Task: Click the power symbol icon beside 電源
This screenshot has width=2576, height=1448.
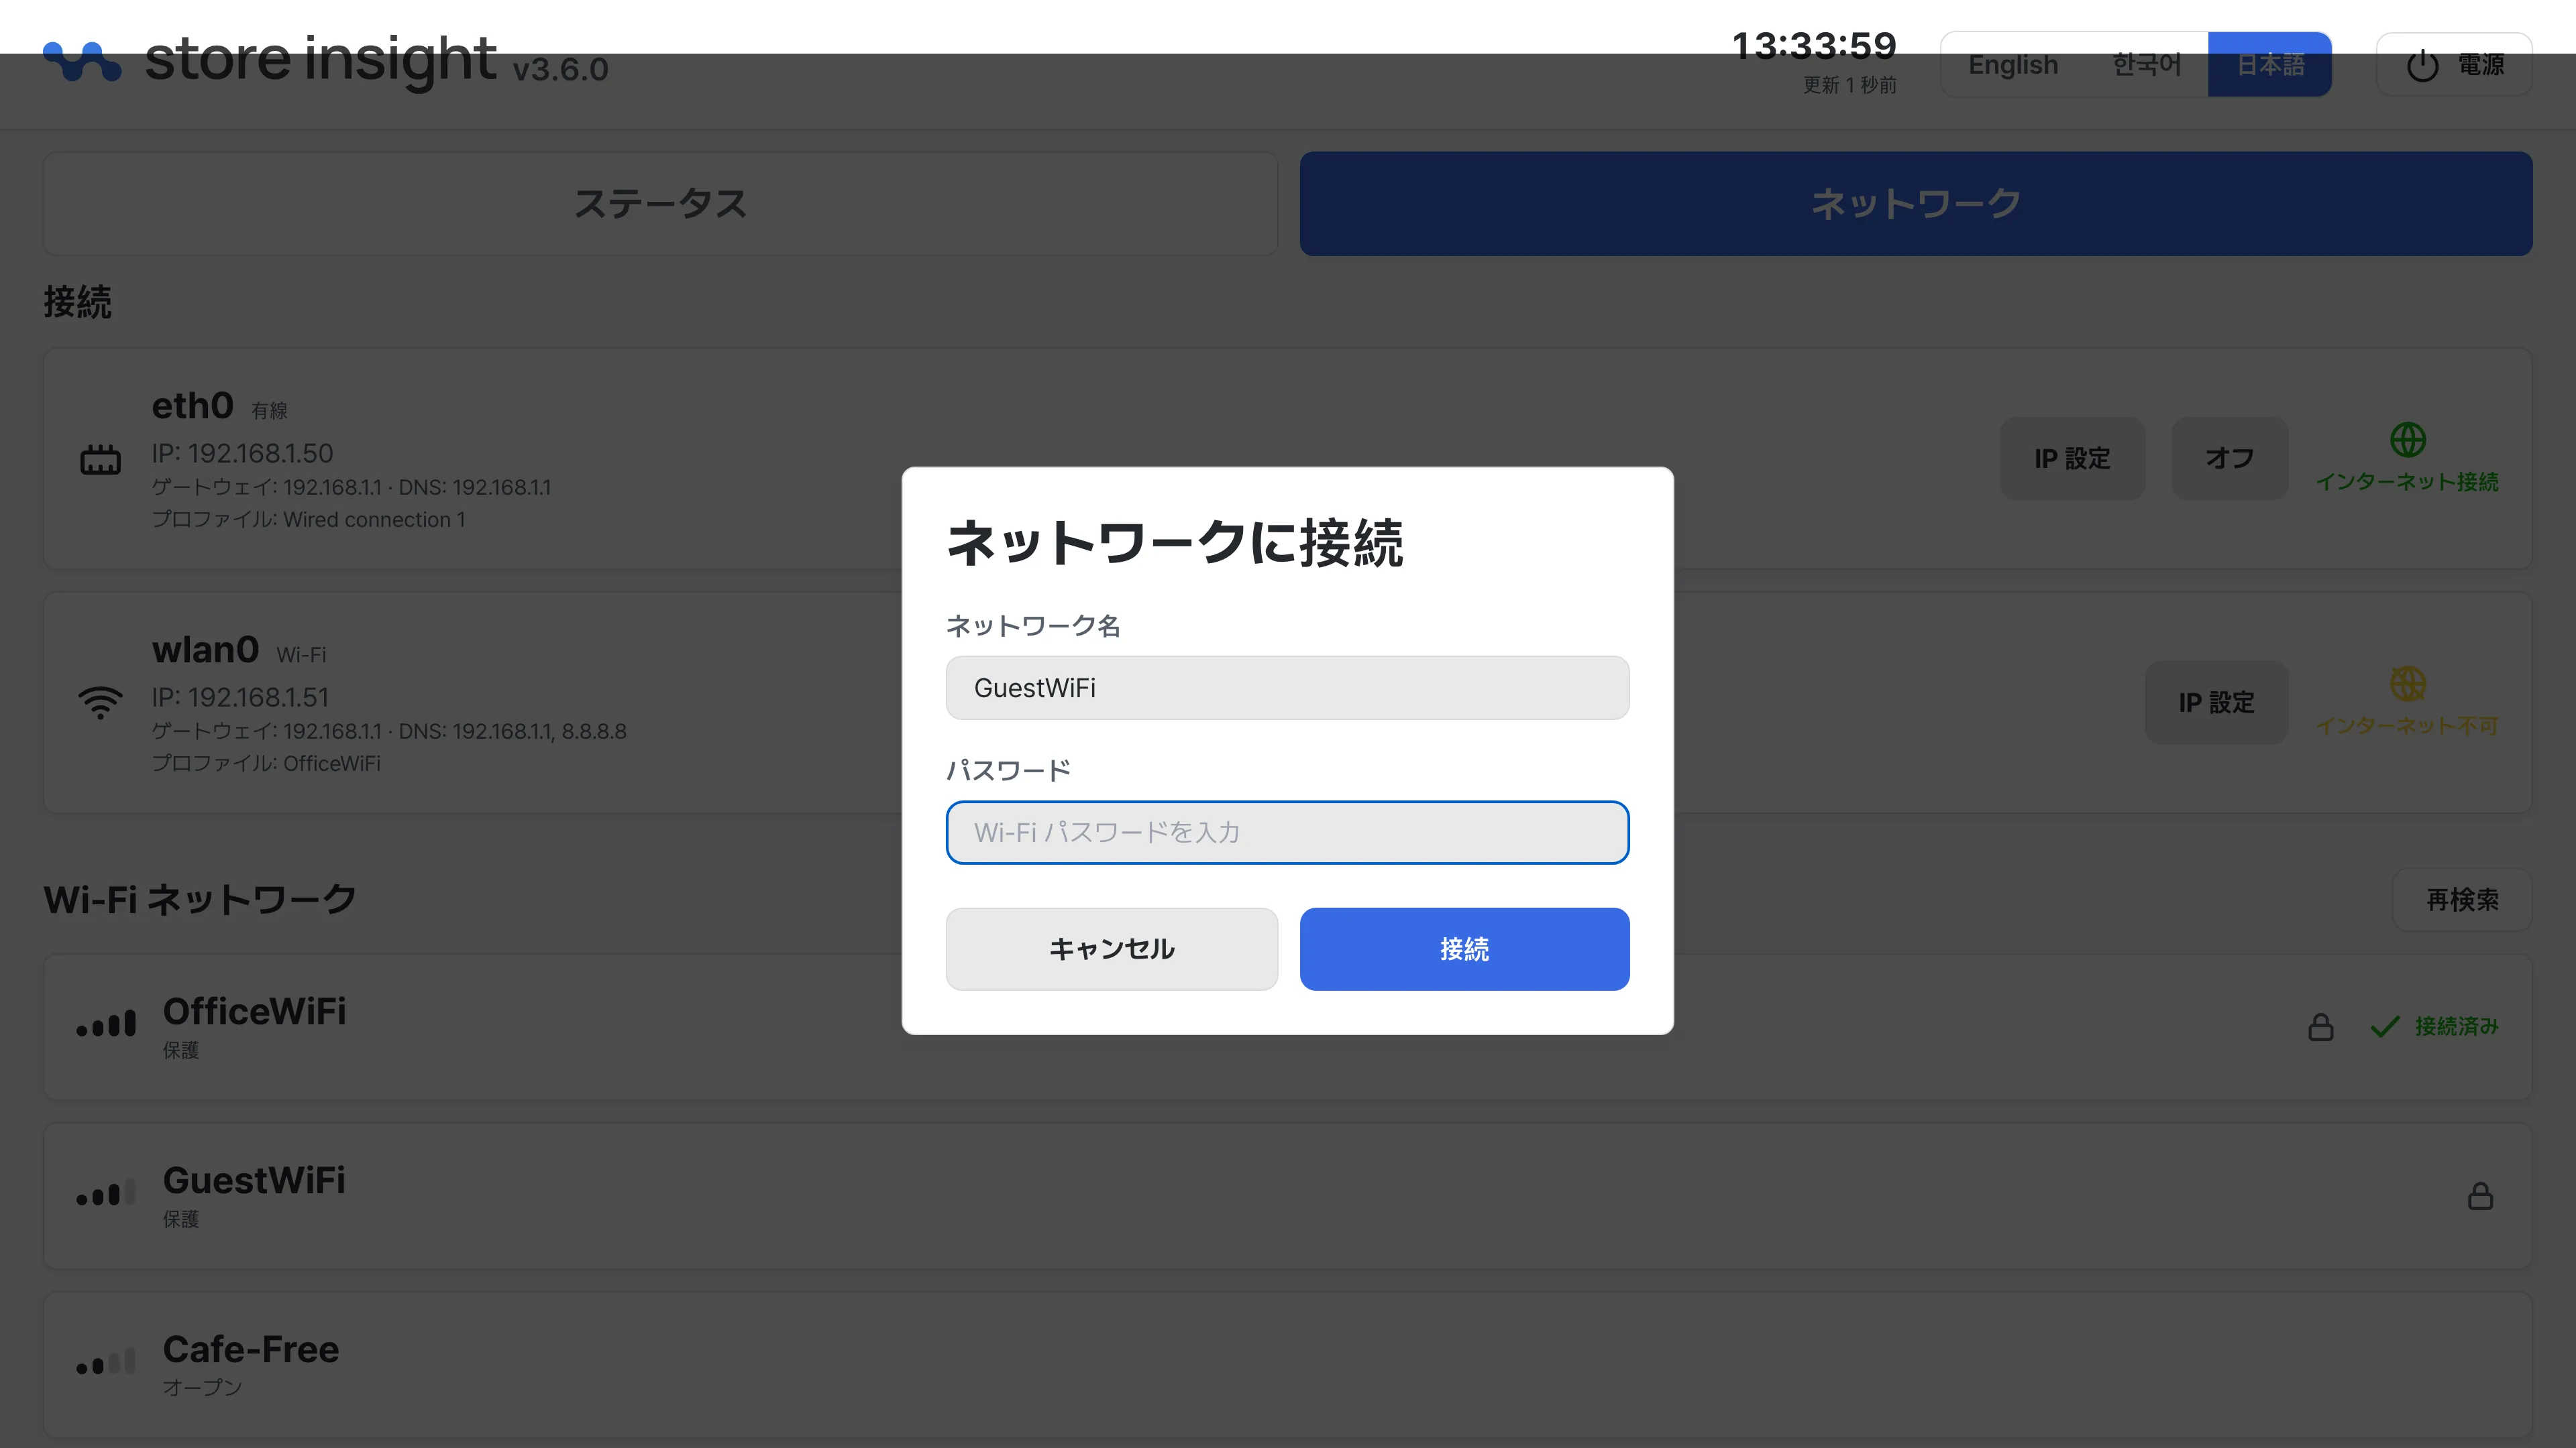Action: [x=2422, y=65]
